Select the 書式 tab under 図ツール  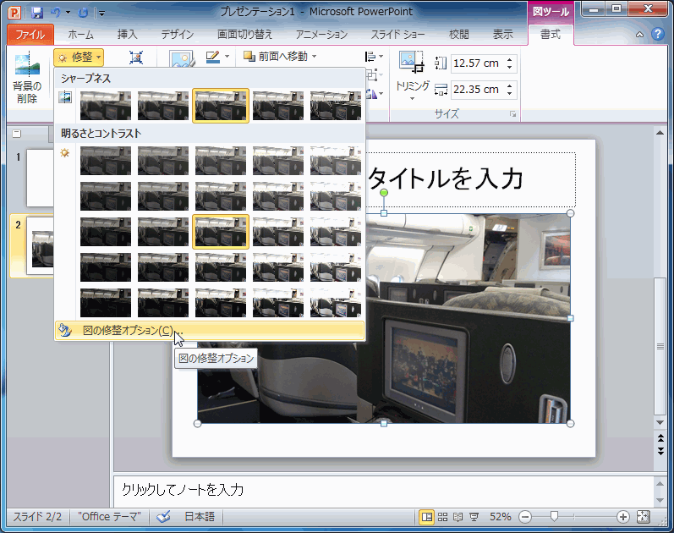[x=551, y=35]
